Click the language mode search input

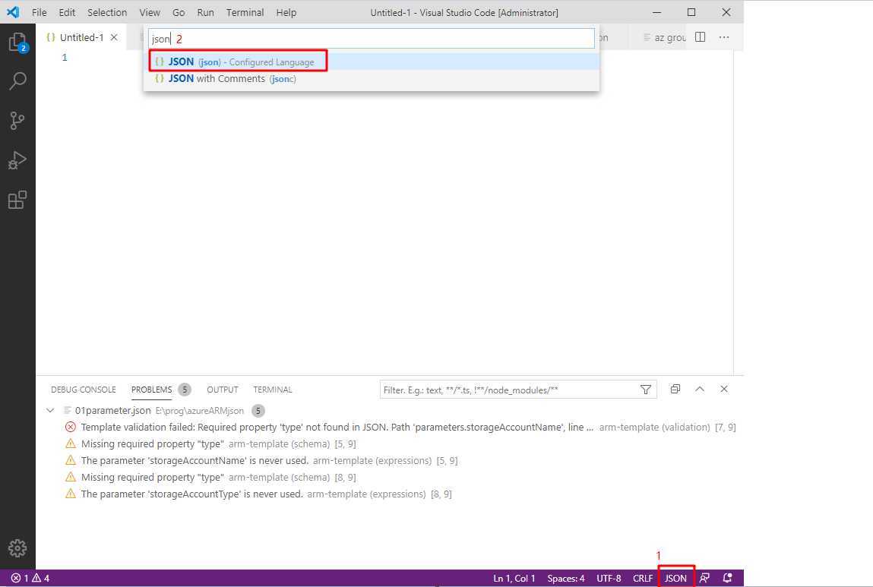pos(372,39)
